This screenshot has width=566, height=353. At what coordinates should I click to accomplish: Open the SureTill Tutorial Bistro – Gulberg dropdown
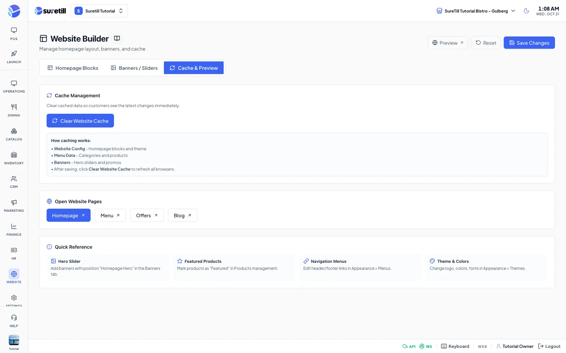pos(476,11)
